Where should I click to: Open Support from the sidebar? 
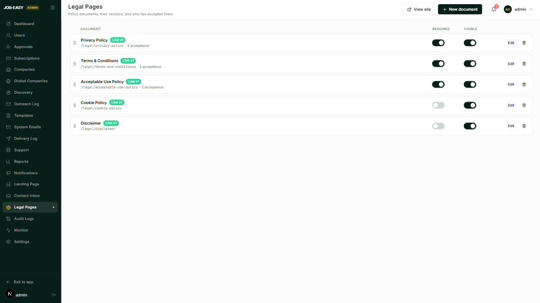[30, 150]
